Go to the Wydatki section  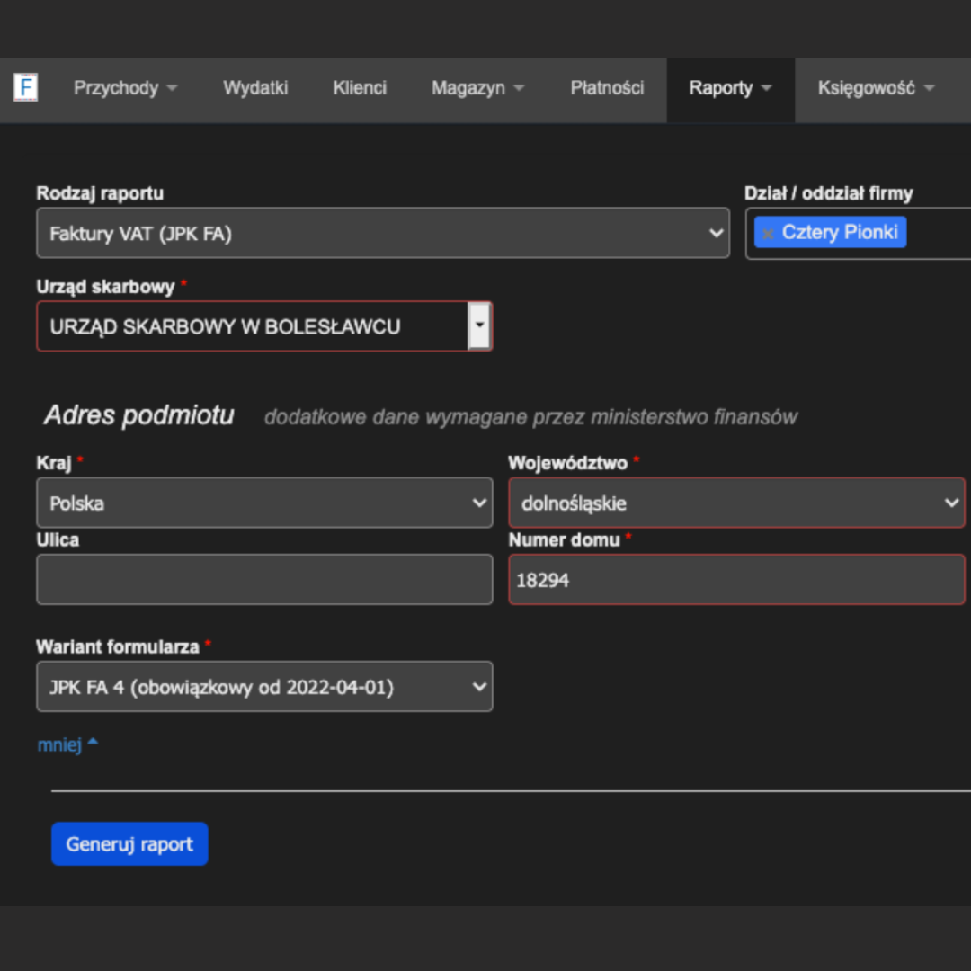point(255,88)
